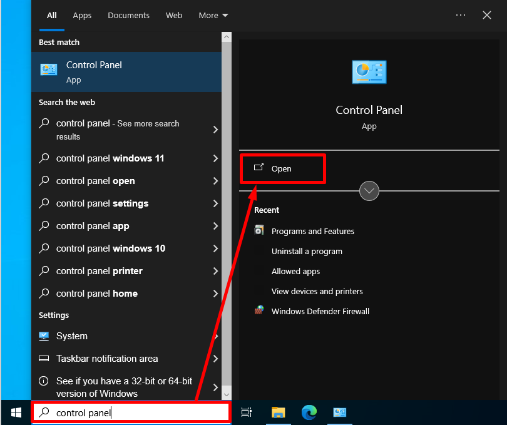Open Task View from the taskbar
This screenshot has width=507, height=425.
(247, 412)
